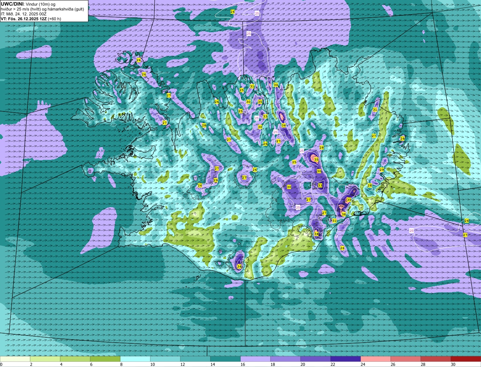
Task: Click the 10–12 m/s legend swatch
Action: 165,359
